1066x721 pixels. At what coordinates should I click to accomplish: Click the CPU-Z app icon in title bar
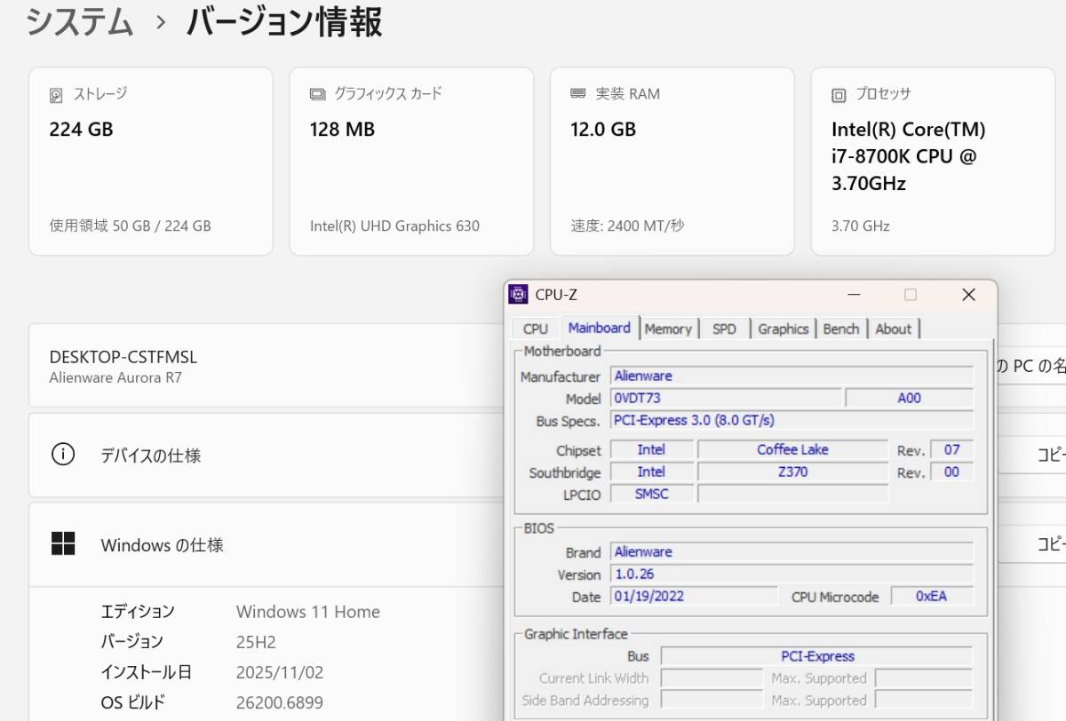pos(518,295)
